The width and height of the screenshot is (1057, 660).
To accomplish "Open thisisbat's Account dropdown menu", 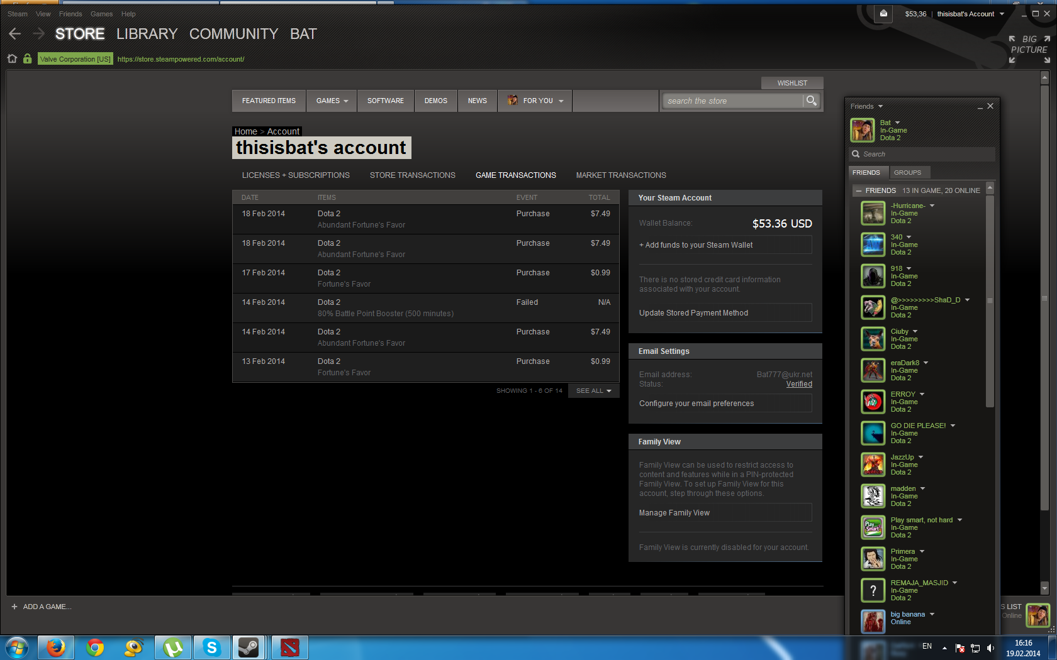I will 970,14.
